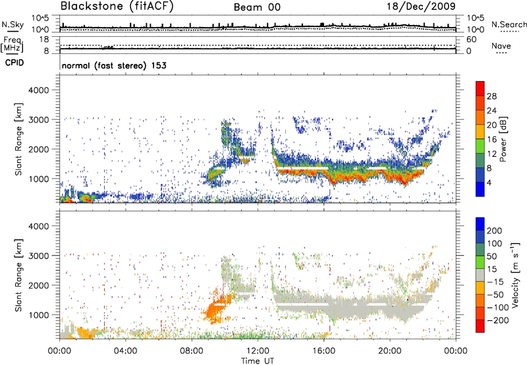Click "2000" tick on power panel axis

pyautogui.click(x=39, y=149)
